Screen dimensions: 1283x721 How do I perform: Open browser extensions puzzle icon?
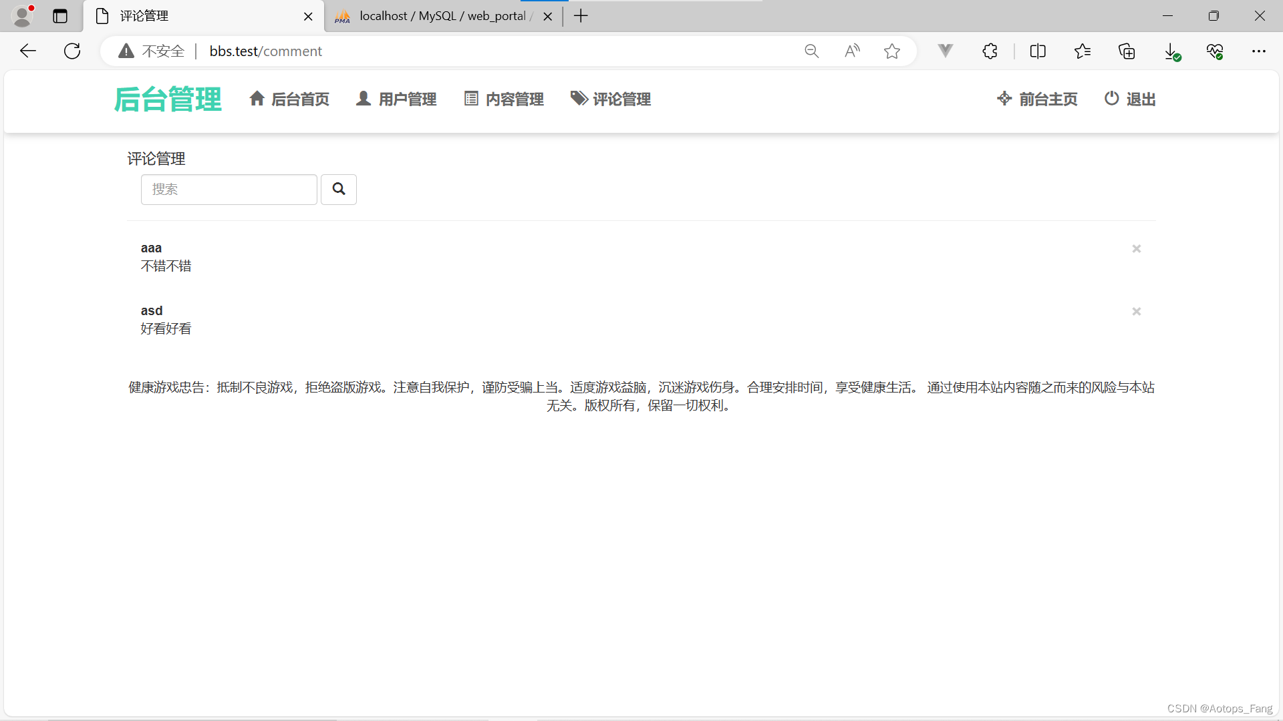[990, 51]
